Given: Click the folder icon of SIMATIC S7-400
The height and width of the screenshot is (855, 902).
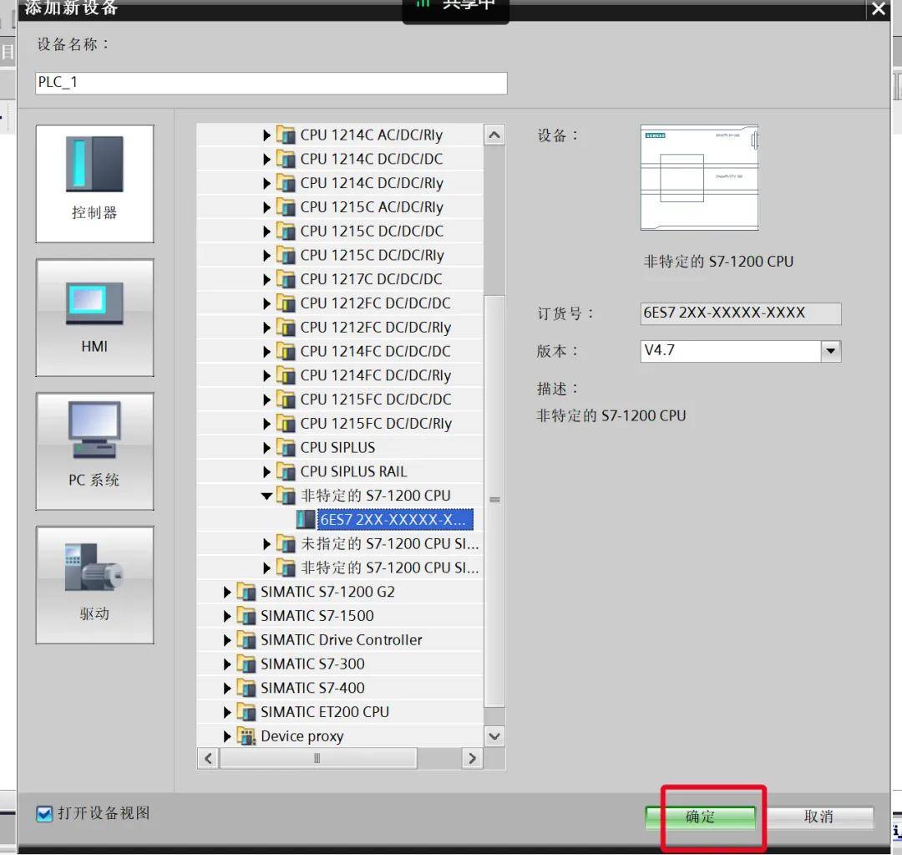Looking at the screenshot, I should coord(246,688).
